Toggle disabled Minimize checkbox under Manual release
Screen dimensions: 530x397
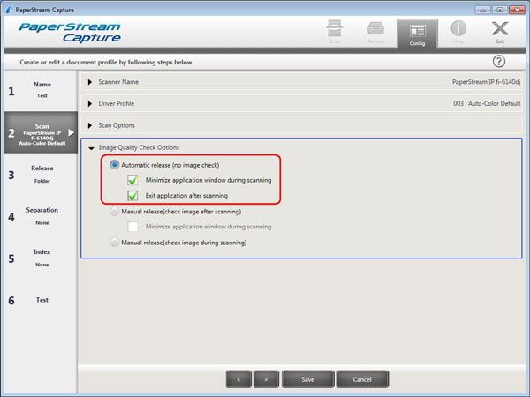click(132, 227)
